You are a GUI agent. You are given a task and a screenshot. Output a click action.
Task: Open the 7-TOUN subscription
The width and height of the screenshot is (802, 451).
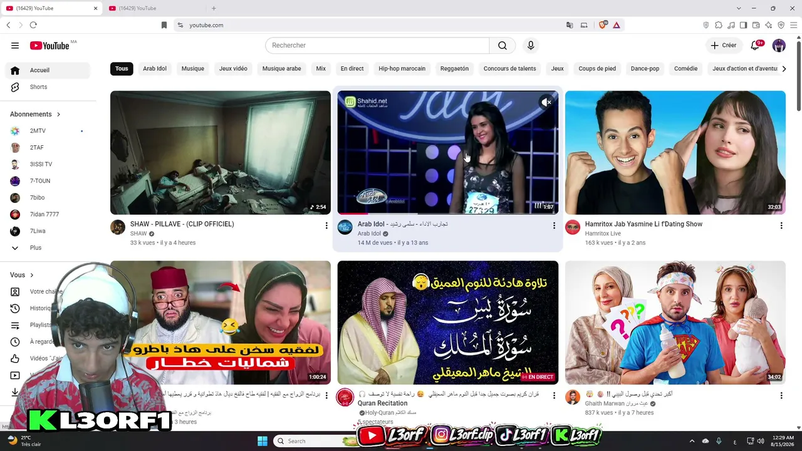click(x=48, y=181)
